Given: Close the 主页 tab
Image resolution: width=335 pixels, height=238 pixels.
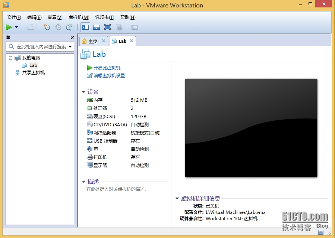Looking at the screenshot, I should click(104, 41).
